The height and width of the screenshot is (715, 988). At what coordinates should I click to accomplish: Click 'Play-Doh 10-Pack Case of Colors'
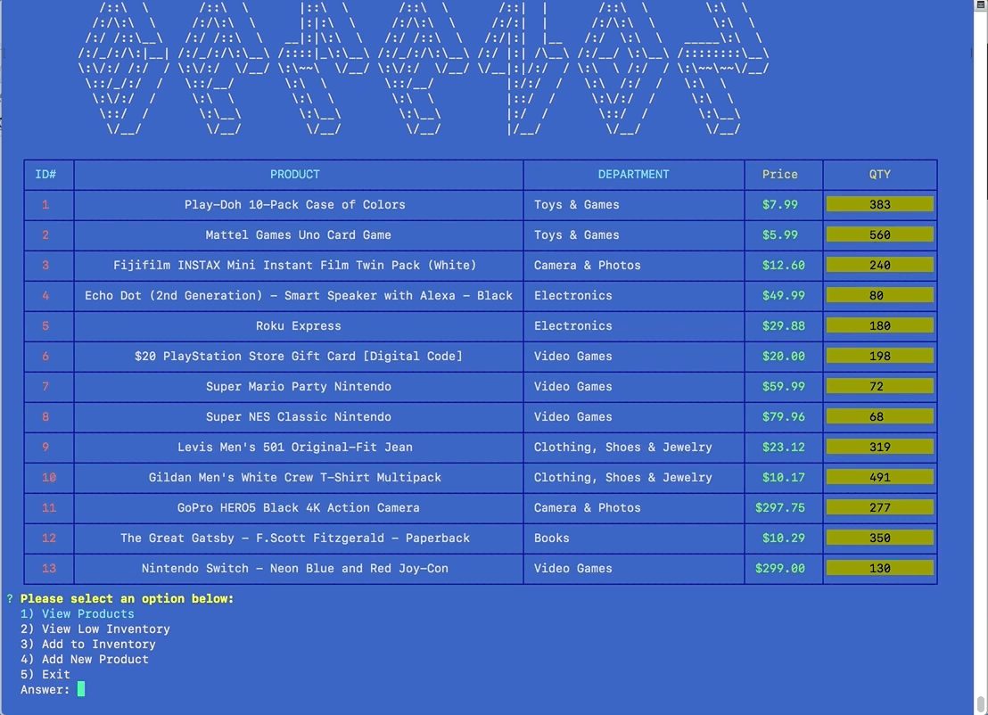coord(295,205)
